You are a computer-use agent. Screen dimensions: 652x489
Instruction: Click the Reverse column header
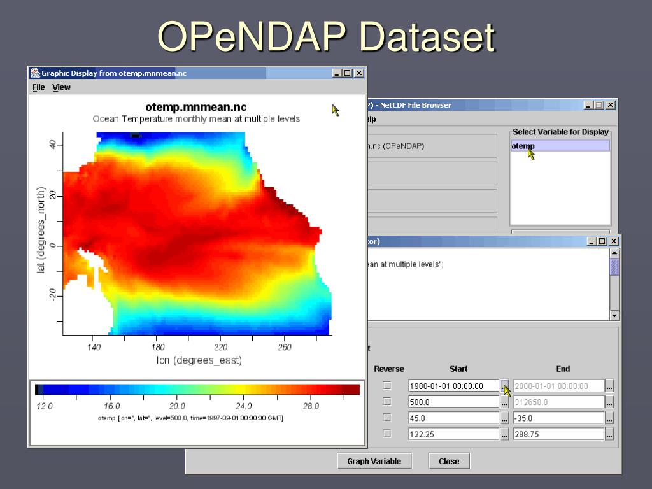pos(389,369)
